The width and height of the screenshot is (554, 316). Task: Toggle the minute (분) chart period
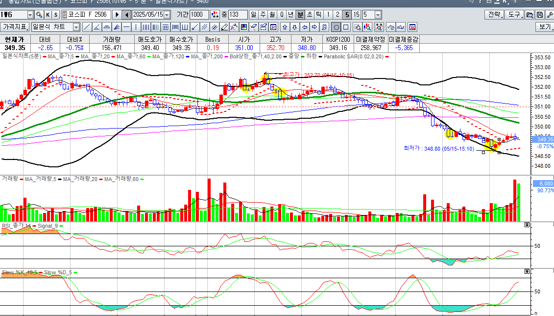coord(300,15)
